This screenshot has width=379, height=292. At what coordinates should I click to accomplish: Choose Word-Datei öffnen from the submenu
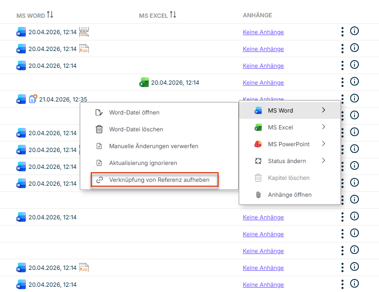pyautogui.click(x=134, y=113)
